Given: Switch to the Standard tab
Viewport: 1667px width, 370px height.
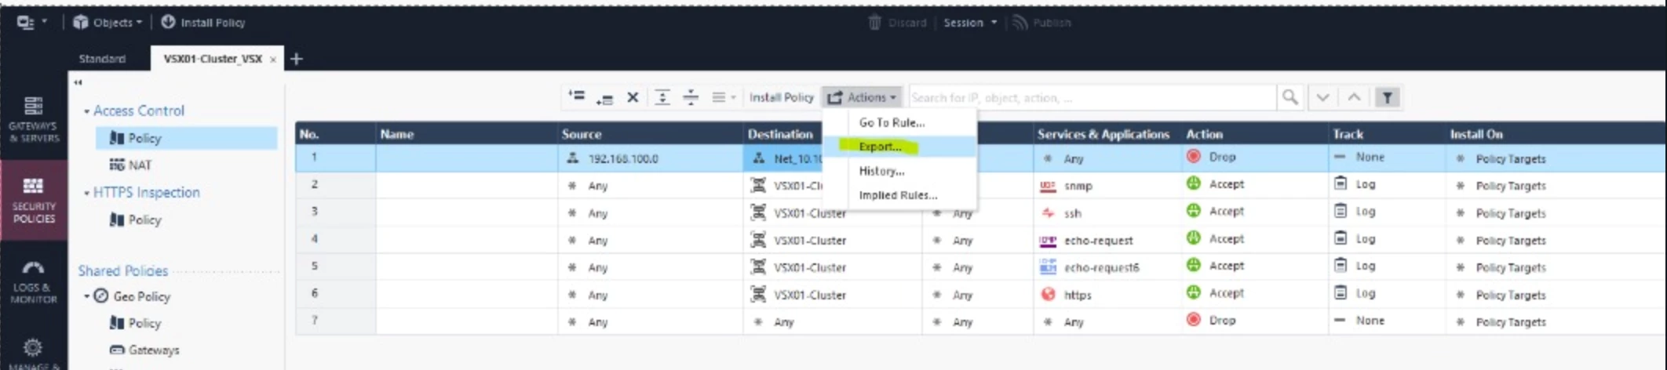Looking at the screenshot, I should pos(102,59).
